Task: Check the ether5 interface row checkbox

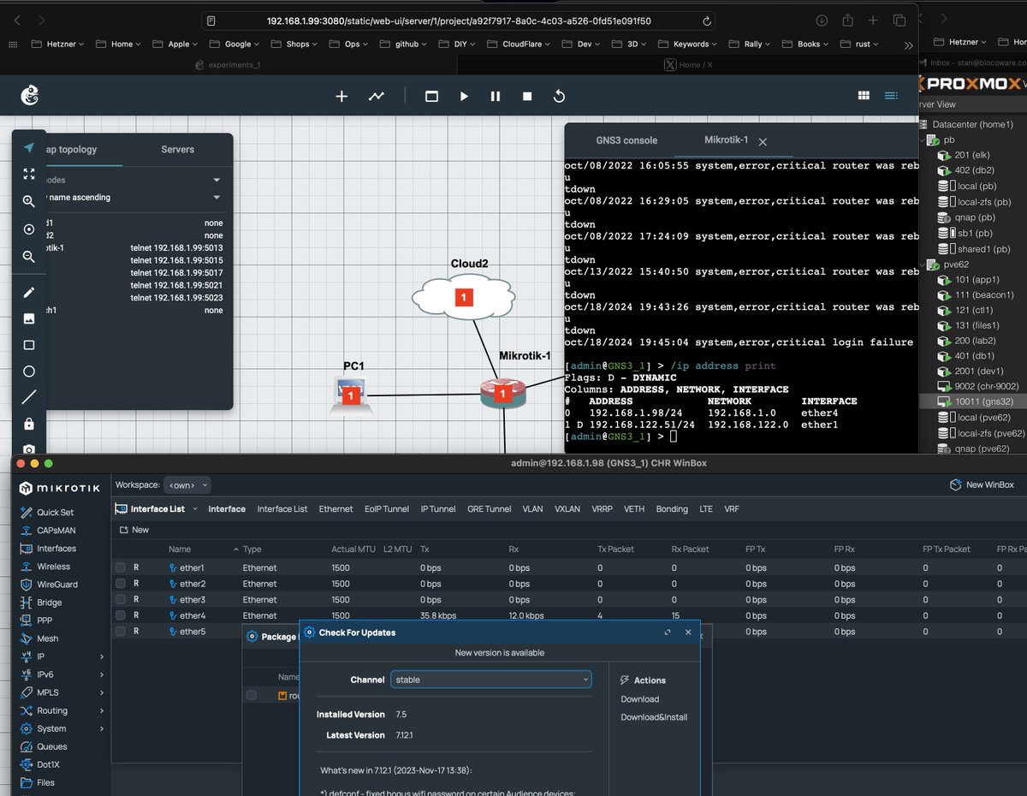Action: point(118,631)
